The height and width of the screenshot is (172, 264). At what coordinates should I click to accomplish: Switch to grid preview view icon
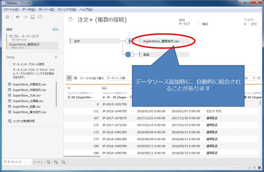pos(69,78)
